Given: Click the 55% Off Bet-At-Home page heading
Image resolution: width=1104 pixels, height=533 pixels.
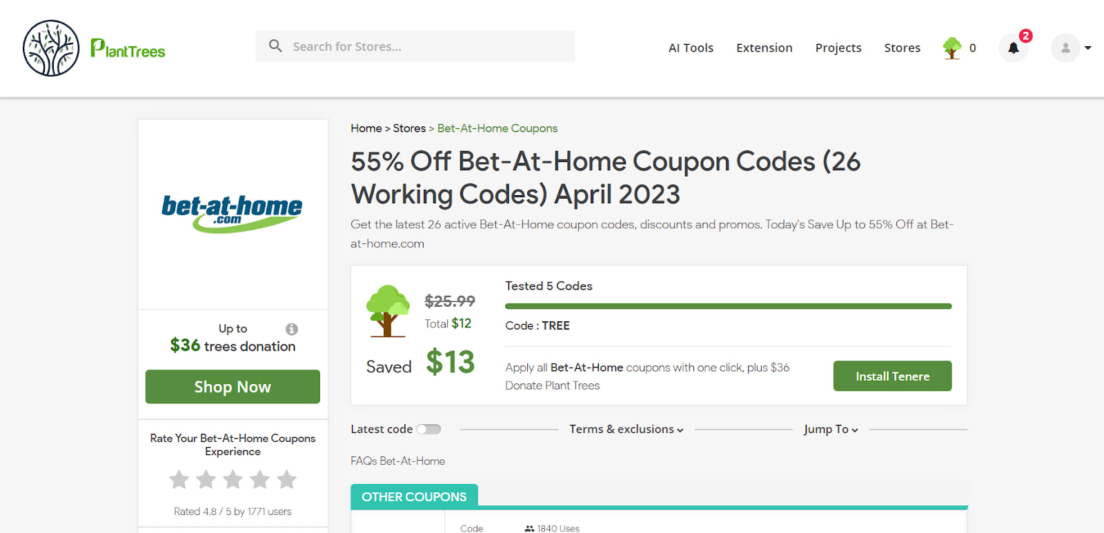Looking at the screenshot, I should 606,178.
